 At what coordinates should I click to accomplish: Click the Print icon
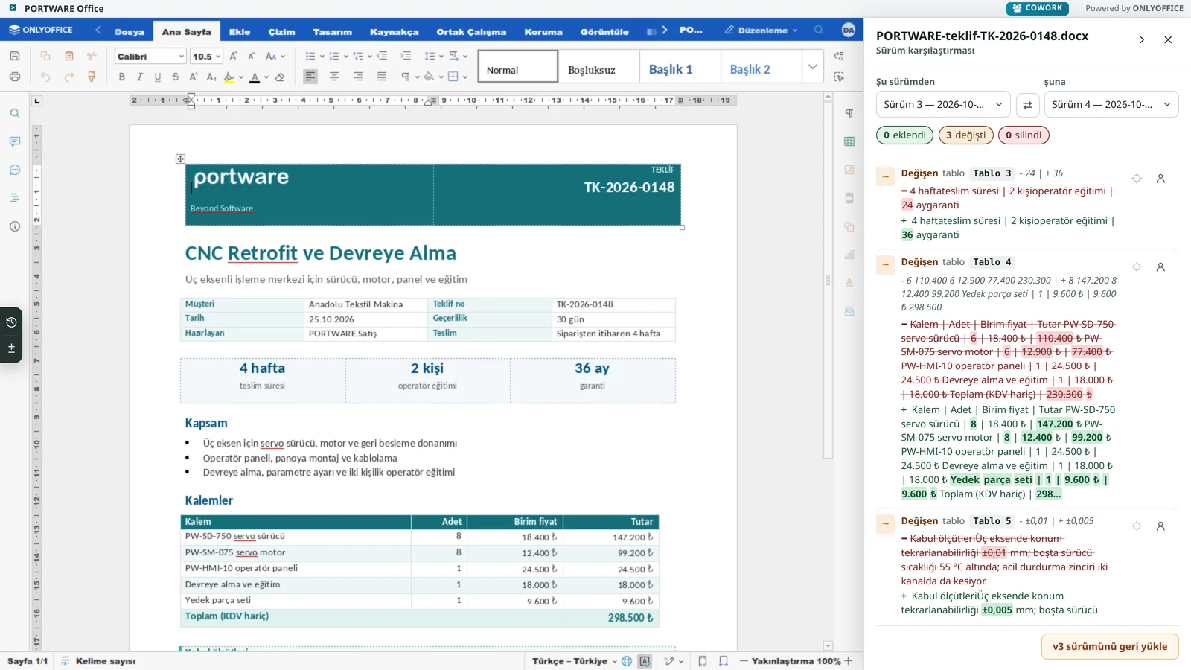tap(15, 77)
